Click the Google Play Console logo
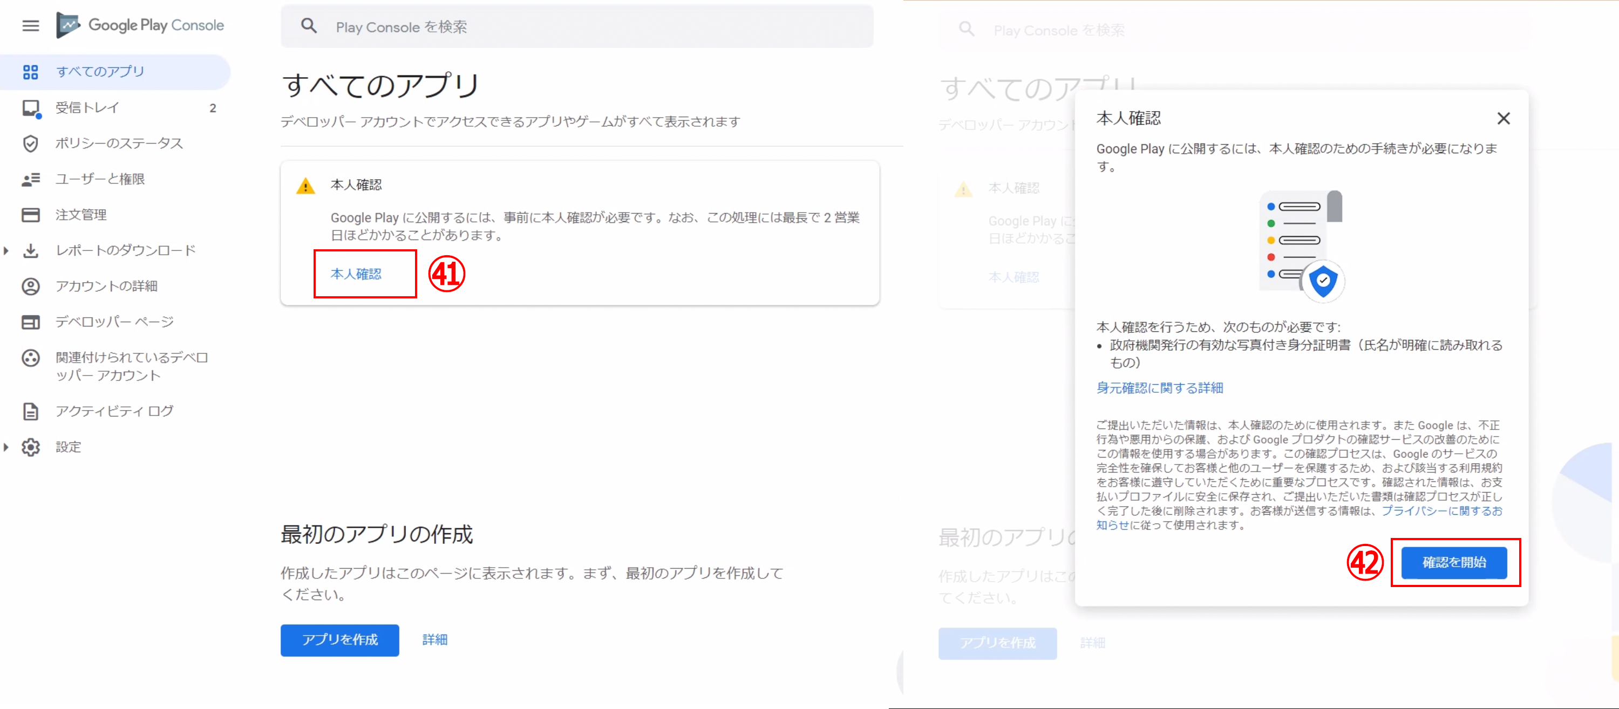Viewport: 1619px width, 709px height. [140, 25]
